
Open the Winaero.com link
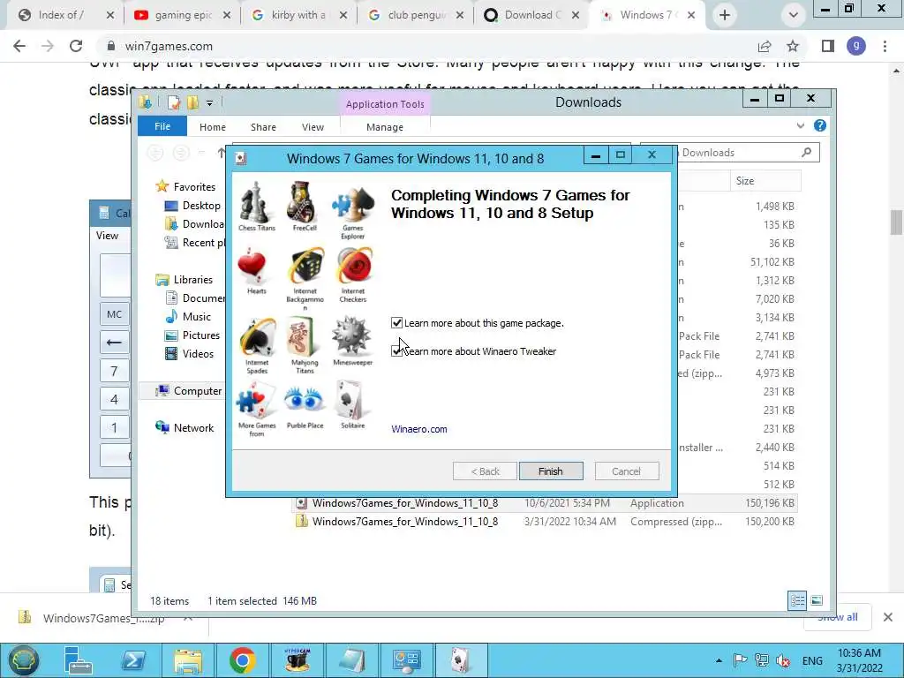point(419,429)
